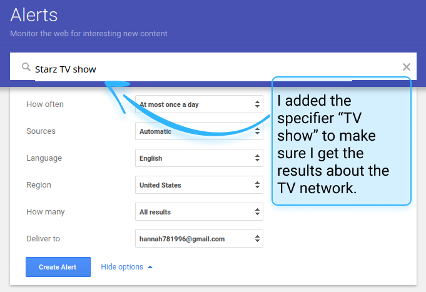
Task: Open the Language dropdown showing English
Action: click(199, 158)
